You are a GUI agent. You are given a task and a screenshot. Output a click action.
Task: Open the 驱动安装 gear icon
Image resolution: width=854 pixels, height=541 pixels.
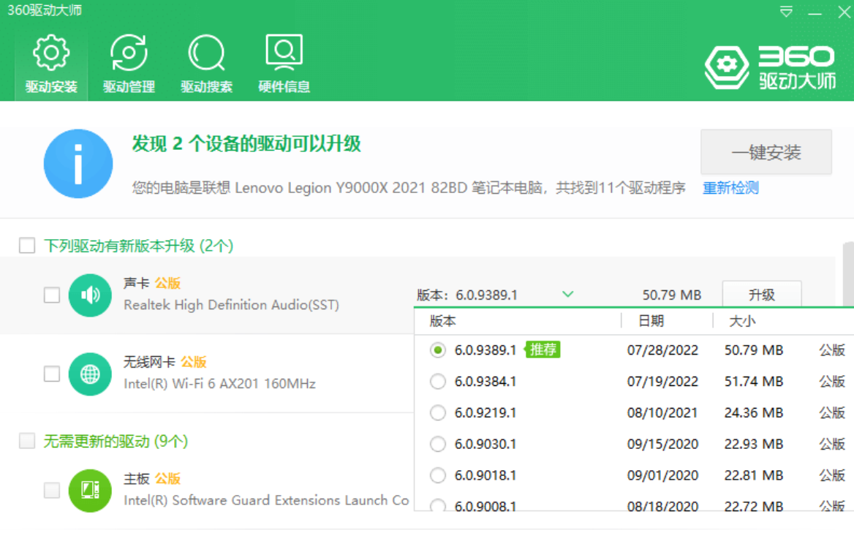point(51,53)
